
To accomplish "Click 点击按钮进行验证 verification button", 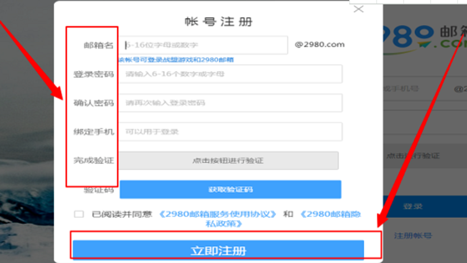I will (x=228, y=161).
